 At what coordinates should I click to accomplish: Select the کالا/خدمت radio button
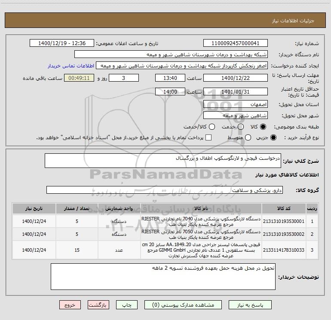(212, 127)
